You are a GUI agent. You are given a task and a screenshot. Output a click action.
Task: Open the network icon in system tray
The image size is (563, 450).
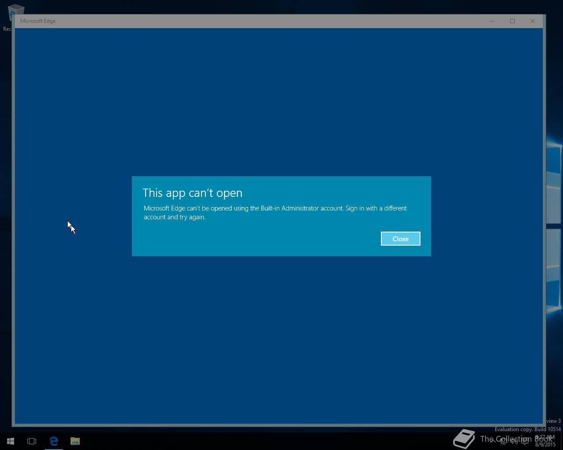(503, 441)
